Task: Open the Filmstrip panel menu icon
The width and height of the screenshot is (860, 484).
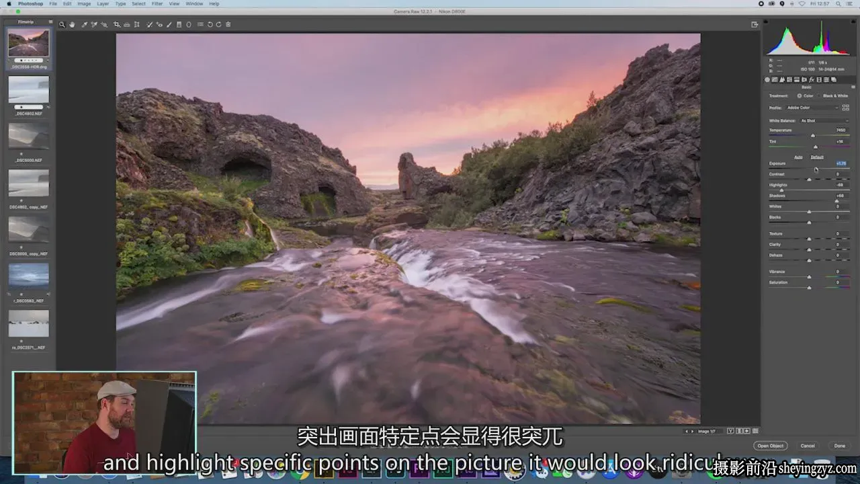Action: click(x=50, y=22)
